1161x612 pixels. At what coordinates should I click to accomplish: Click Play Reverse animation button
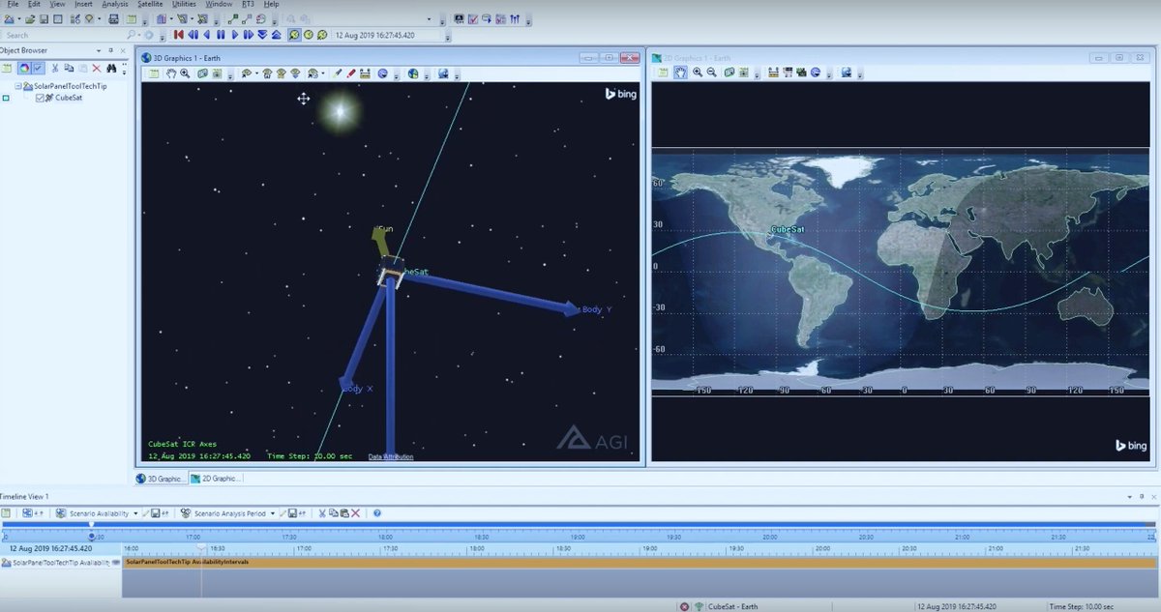coord(206,35)
